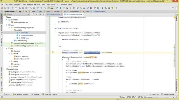Click the Back navigation arrow icon
This screenshot has height=100, width=179.
pos(38,8)
